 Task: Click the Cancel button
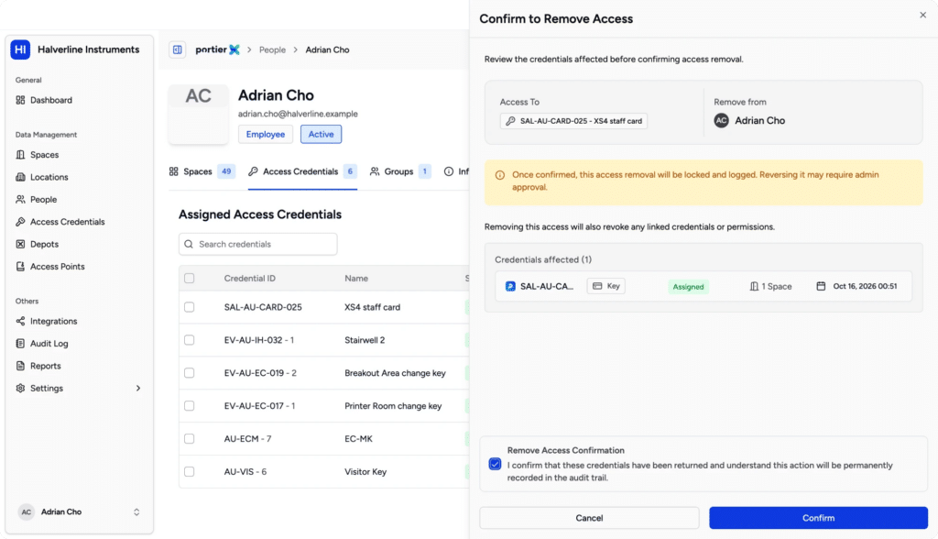tap(589, 518)
